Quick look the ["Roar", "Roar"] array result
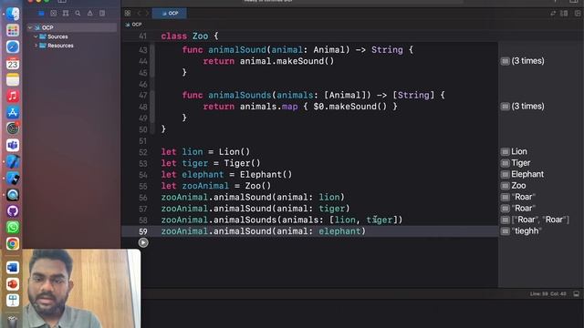The image size is (584, 328). pyautogui.click(x=505, y=220)
